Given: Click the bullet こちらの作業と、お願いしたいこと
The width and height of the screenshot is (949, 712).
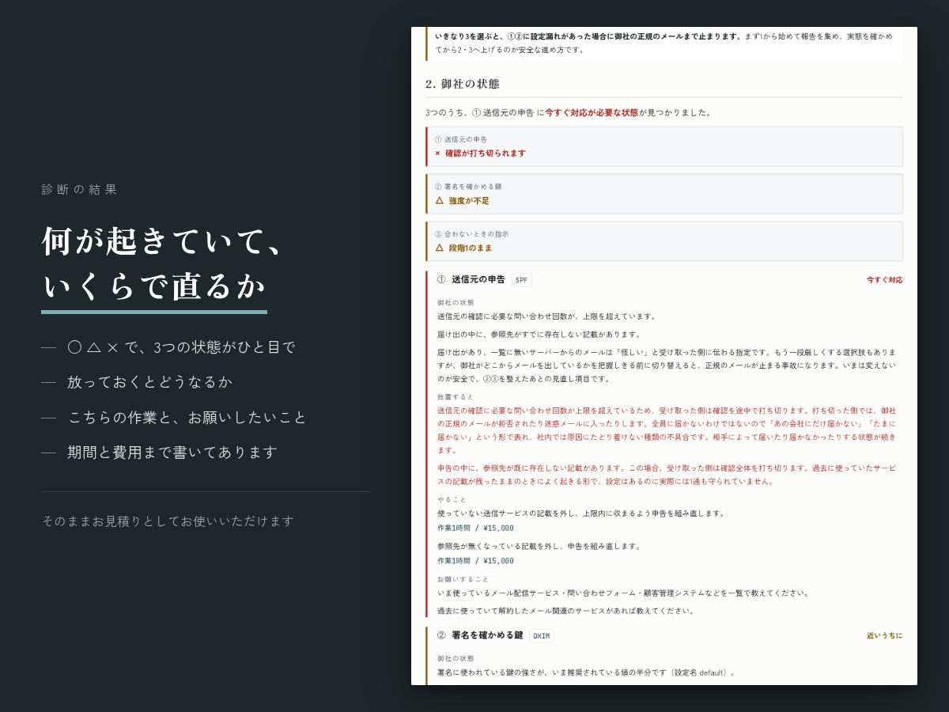Looking at the screenshot, I should pos(187,418).
